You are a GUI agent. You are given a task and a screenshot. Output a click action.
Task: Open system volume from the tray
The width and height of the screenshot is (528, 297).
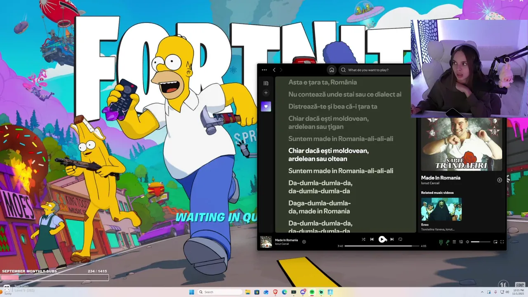[x=507, y=292]
